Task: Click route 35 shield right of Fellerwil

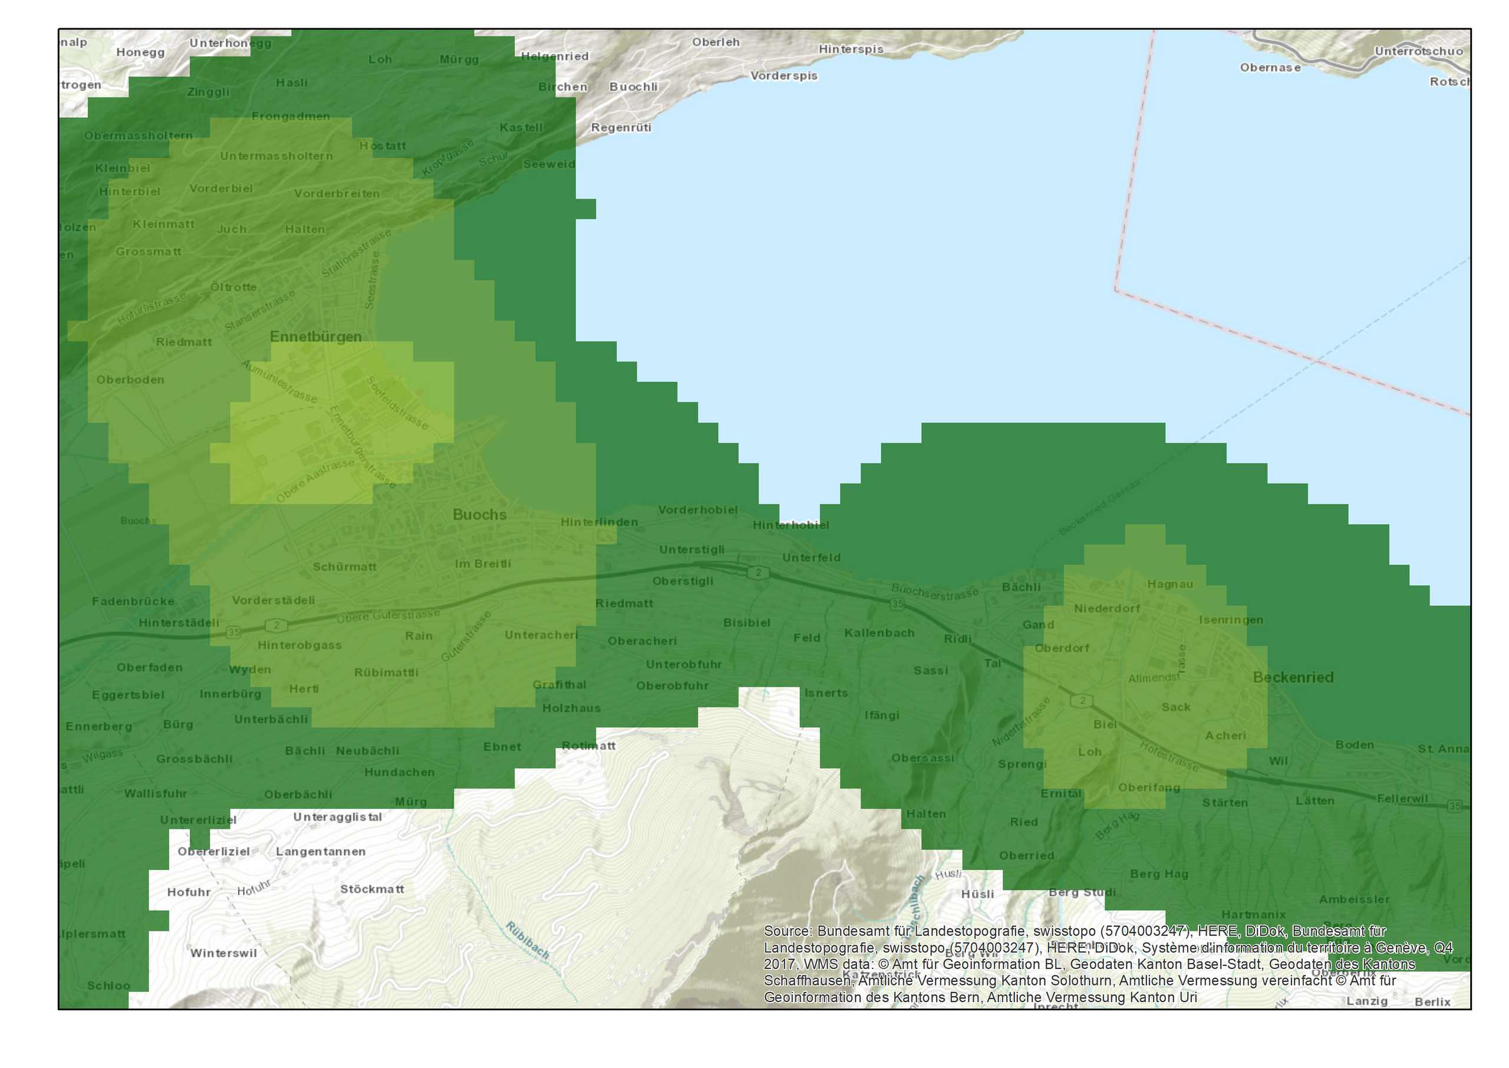Action: [1454, 806]
